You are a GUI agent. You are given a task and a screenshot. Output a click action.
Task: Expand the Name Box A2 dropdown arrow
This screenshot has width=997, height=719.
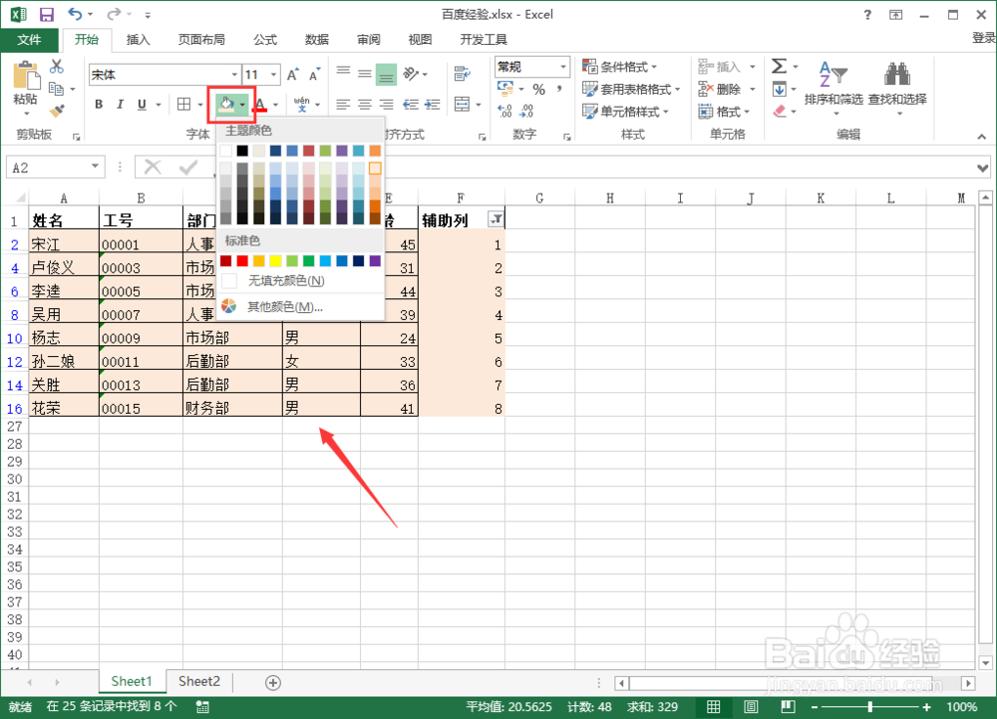point(95,168)
